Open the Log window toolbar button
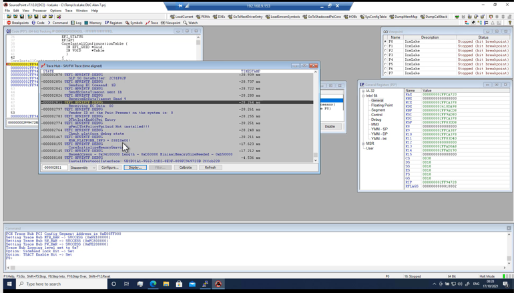516x293 pixels. [x=76, y=23]
